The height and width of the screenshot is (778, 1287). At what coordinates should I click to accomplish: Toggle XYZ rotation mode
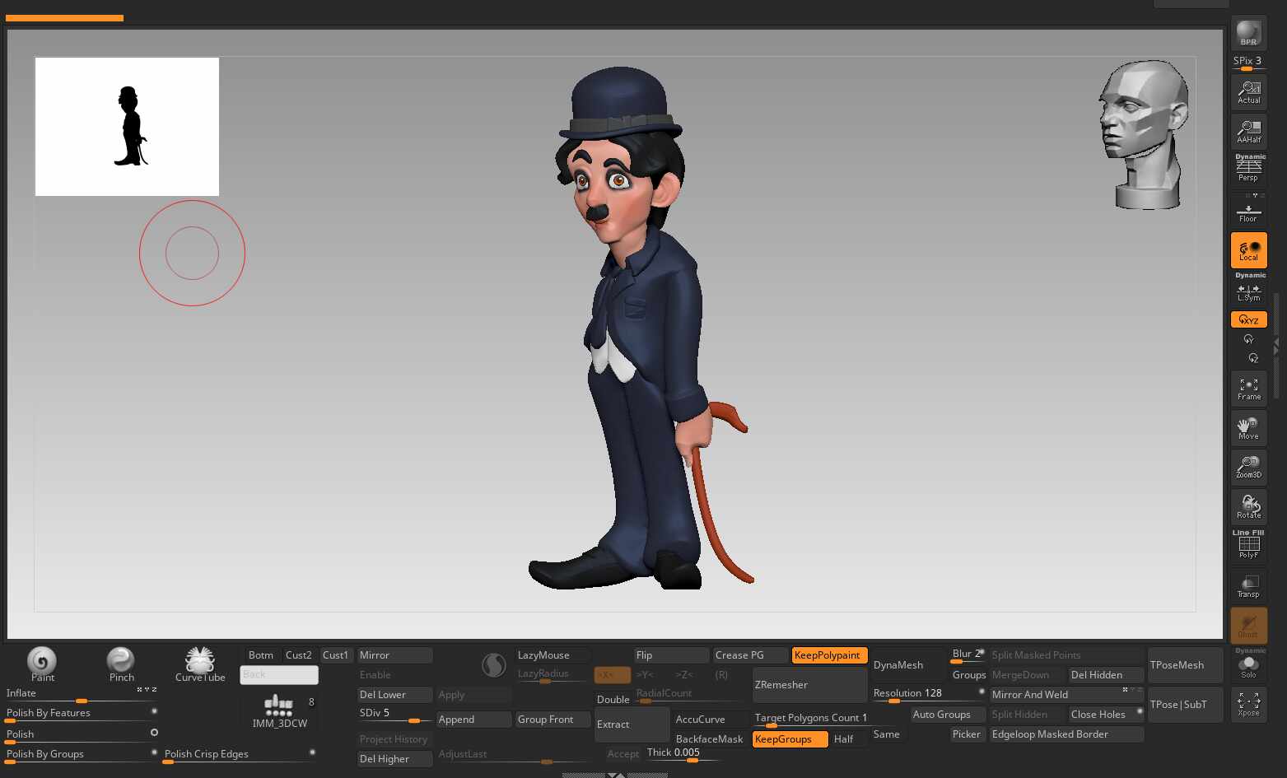click(x=1248, y=319)
